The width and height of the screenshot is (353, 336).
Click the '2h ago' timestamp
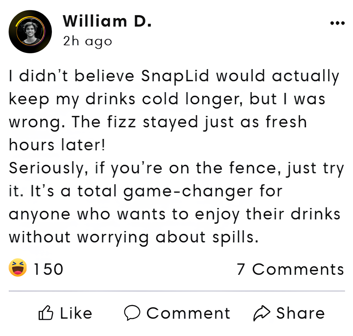point(88,41)
